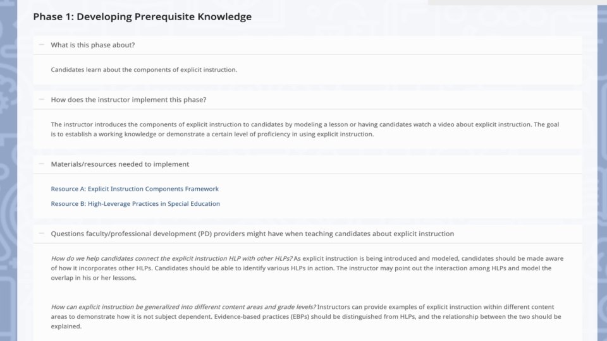Collapse the "Questions faculty/professional development" header
Screen dimensions: 607x341
point(252,234)
